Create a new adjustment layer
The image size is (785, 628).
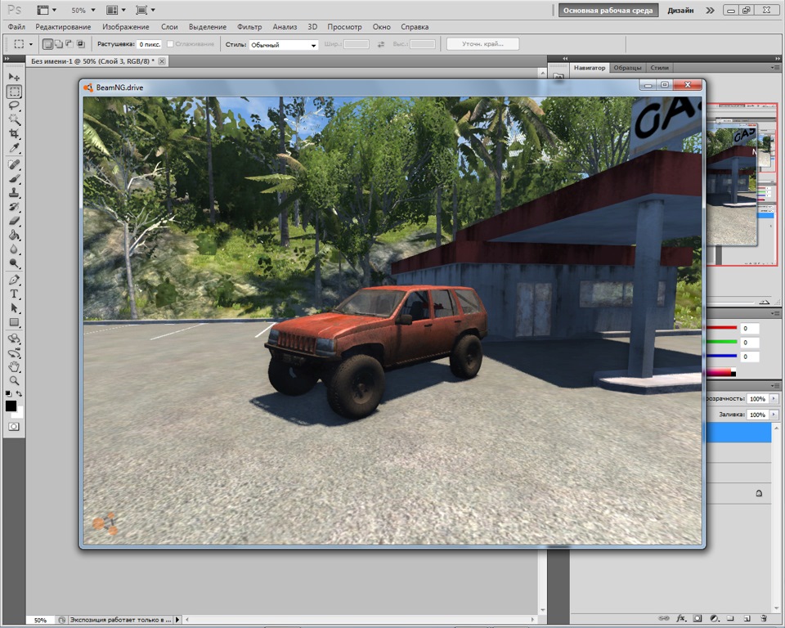click(x=715, y=618)
